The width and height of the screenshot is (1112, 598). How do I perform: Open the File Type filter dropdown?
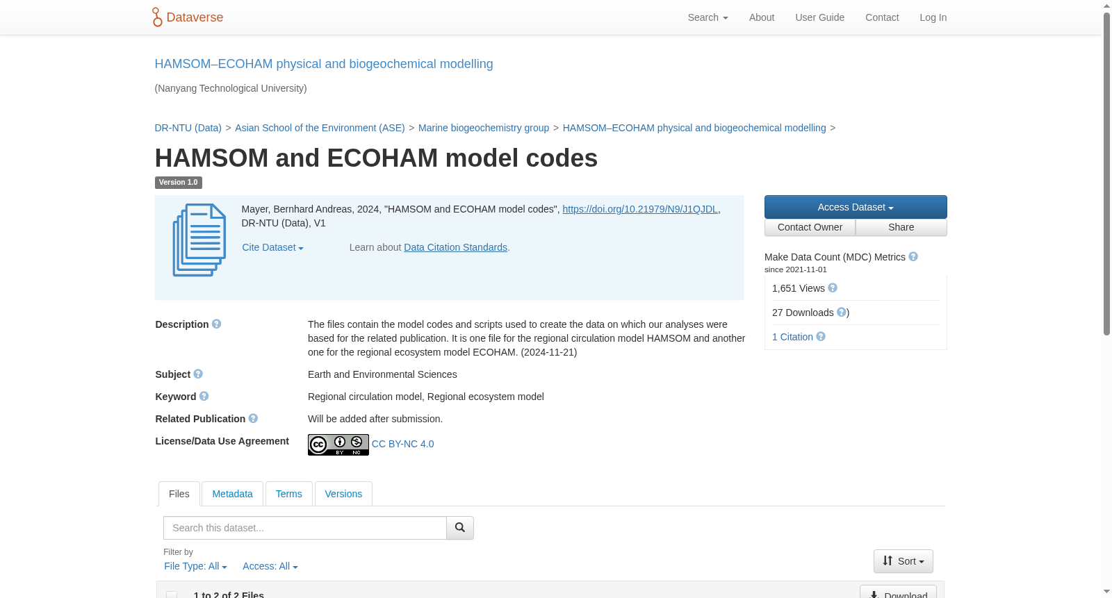coord(195,567)
